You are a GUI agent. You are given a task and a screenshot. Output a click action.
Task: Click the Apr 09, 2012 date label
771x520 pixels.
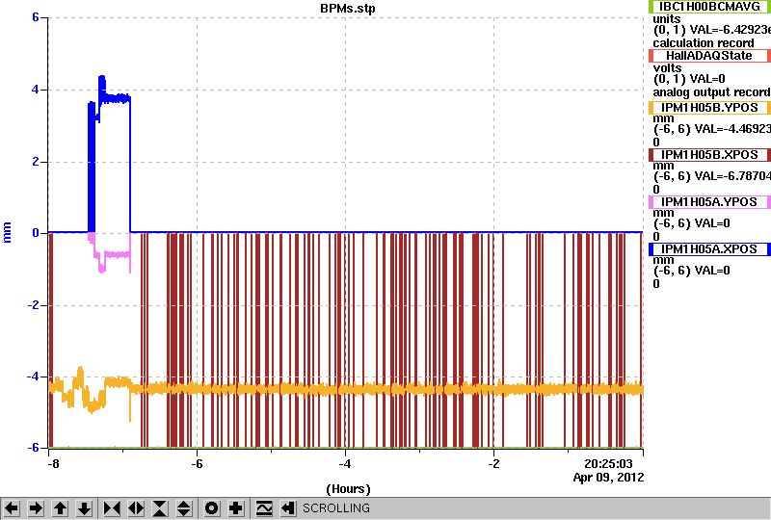pos(608,478)
